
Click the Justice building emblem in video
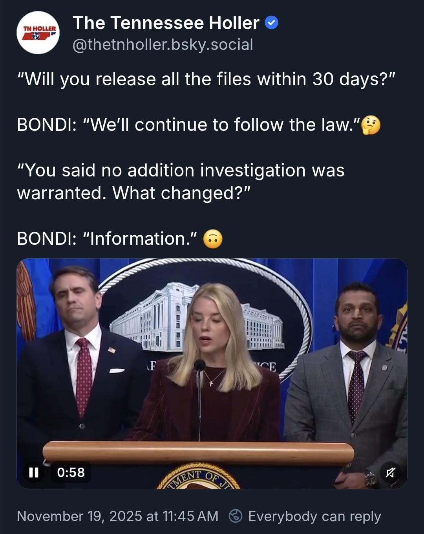pyautogui.click(x=204, y=314)
